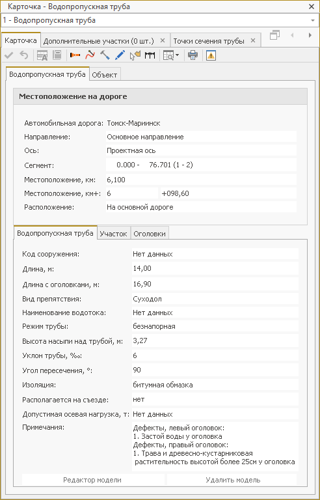The height and width of the screenshot is (500, 320).
Task: Click the Сегмент field value
Action: 201,165
